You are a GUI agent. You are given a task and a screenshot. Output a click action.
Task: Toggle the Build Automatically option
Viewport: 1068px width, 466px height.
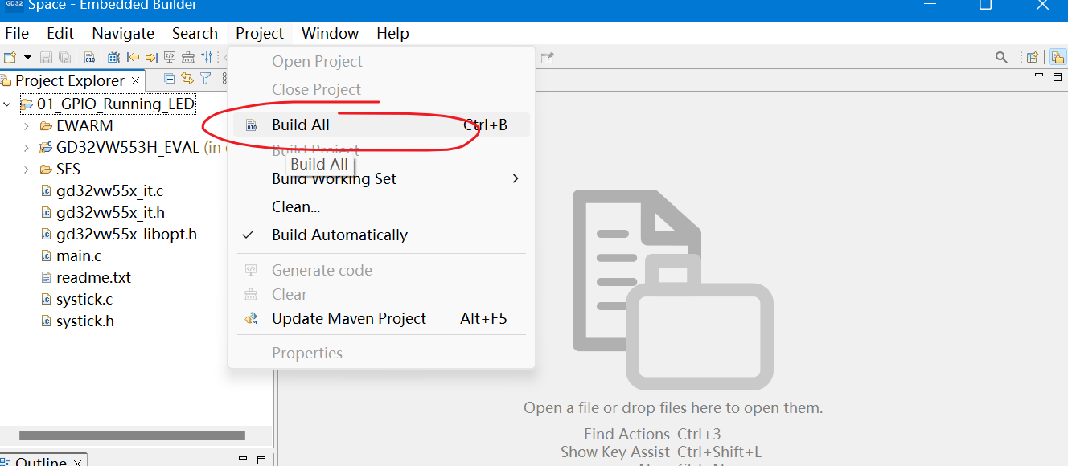[339, 235]
